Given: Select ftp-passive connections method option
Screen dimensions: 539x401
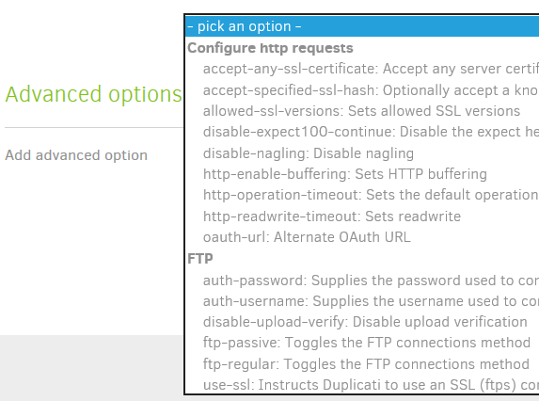Looking at the screenshot, I should coord(362,343).
